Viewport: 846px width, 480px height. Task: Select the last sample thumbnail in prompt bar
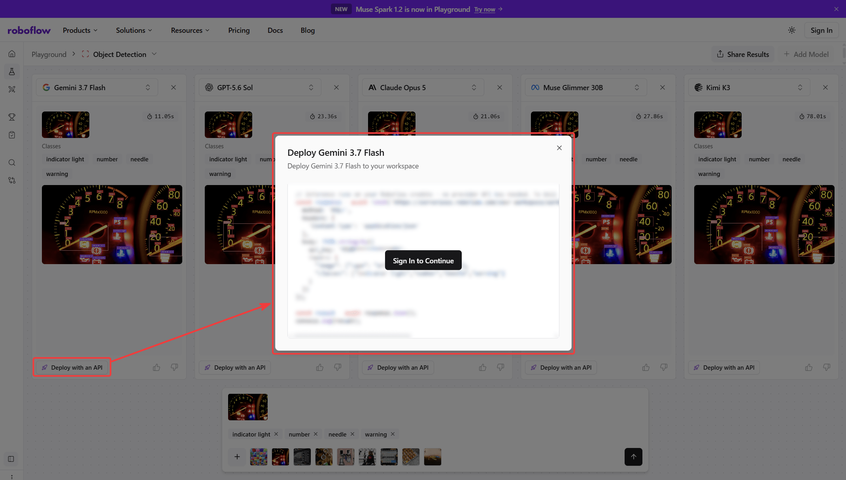(x=432, y=457)
